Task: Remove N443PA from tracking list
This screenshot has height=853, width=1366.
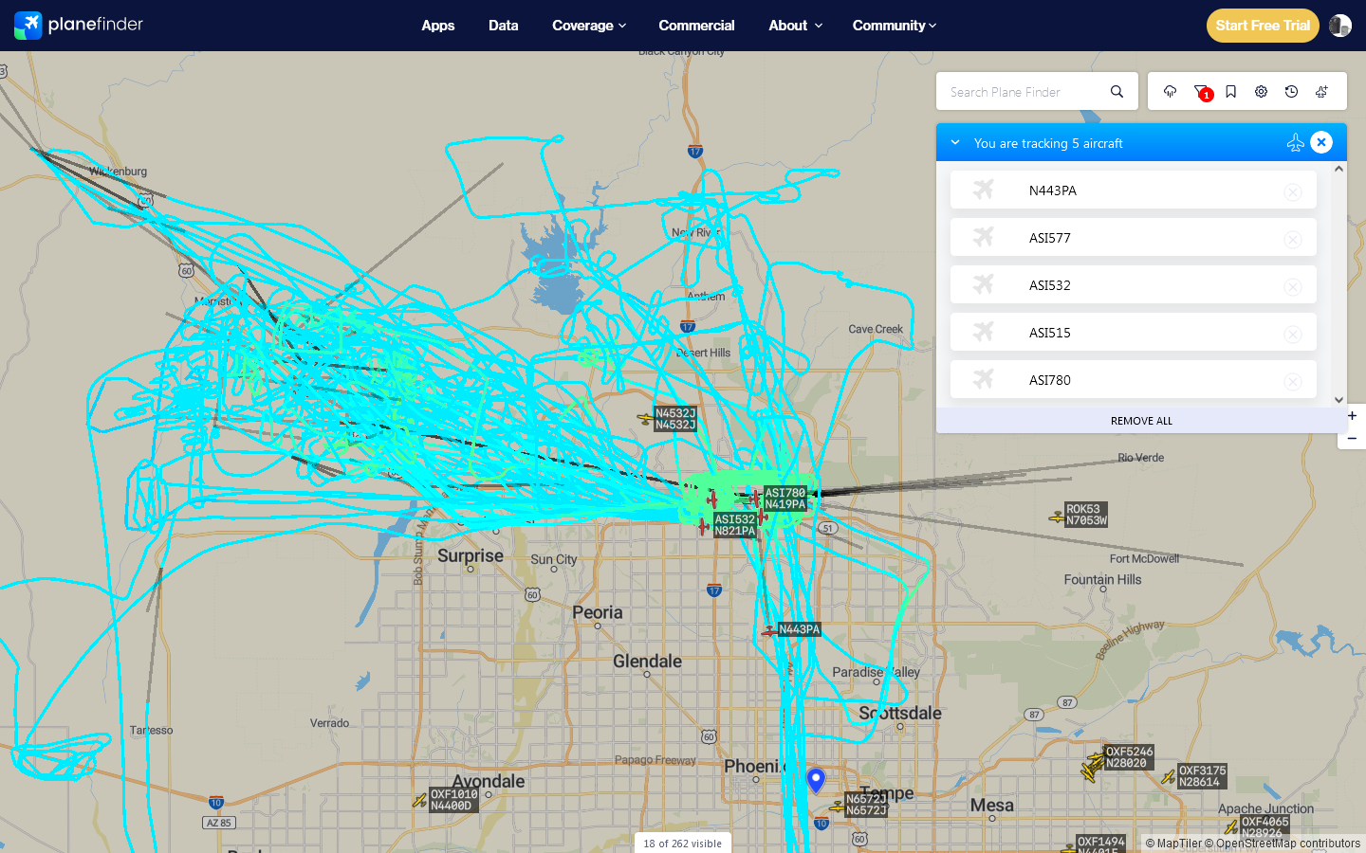Action: [1292, 191]
